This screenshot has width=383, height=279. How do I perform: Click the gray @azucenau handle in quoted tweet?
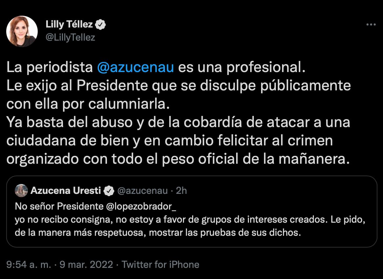(142, 191)
